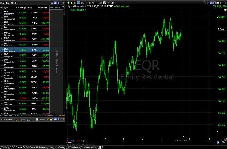Click the EQR symbol in chart header

tap(73, 3)
